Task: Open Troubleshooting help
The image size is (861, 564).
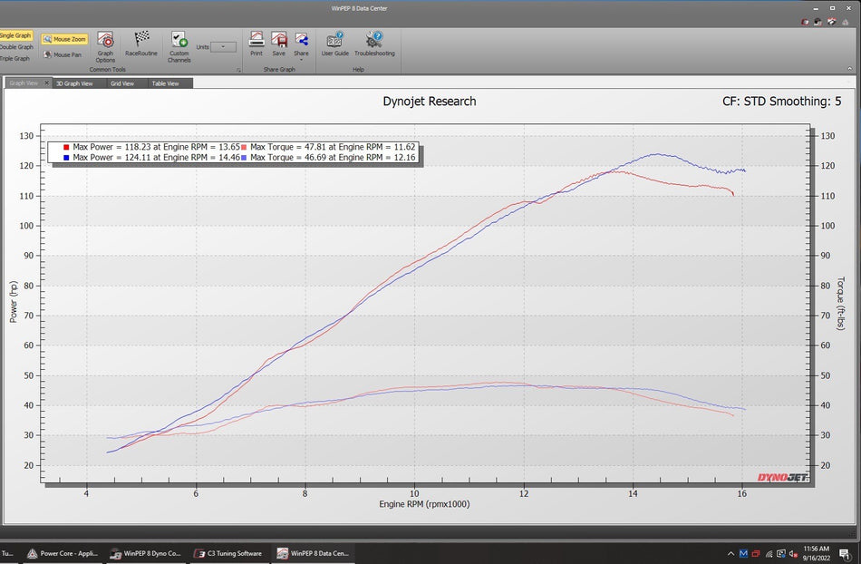Action: (x=374, y=44)
